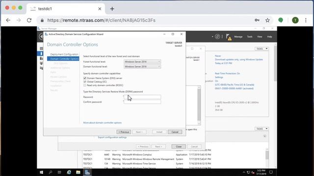Click the saved password key icon
This screenshot has height=176, width=314.
click(x=257, y=20)
